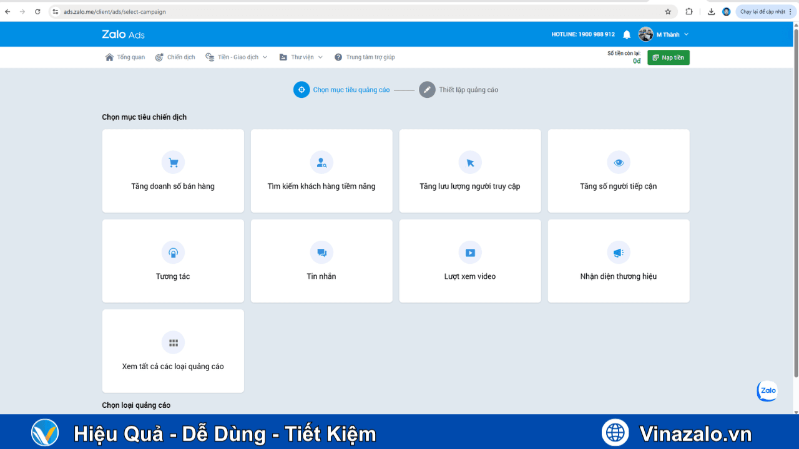Select the cursor icon for Tăng lưu lượng người truy cập
This screenshot has height=449, width=799.
coord(470,162)
